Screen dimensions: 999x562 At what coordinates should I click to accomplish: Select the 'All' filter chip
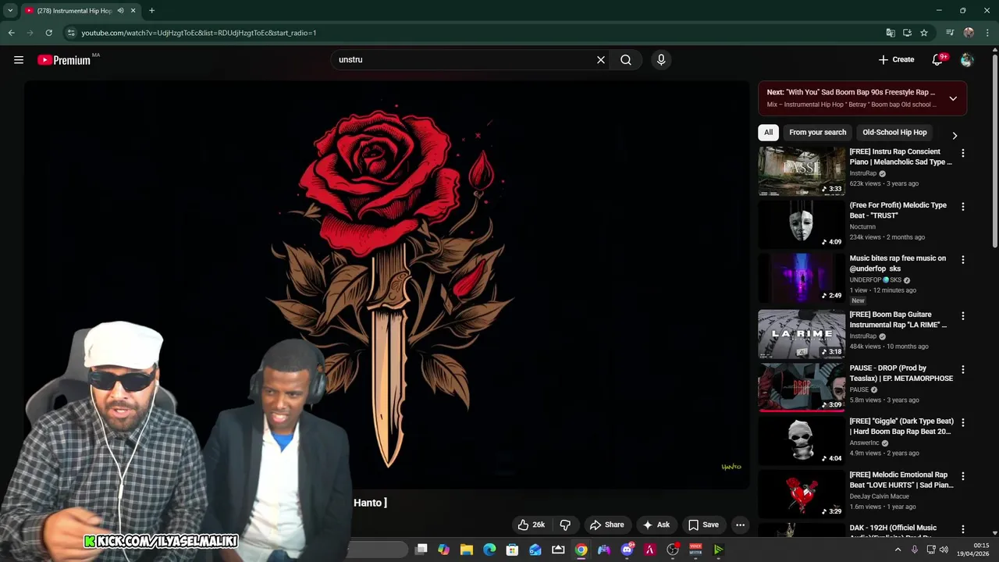(768, 133)
